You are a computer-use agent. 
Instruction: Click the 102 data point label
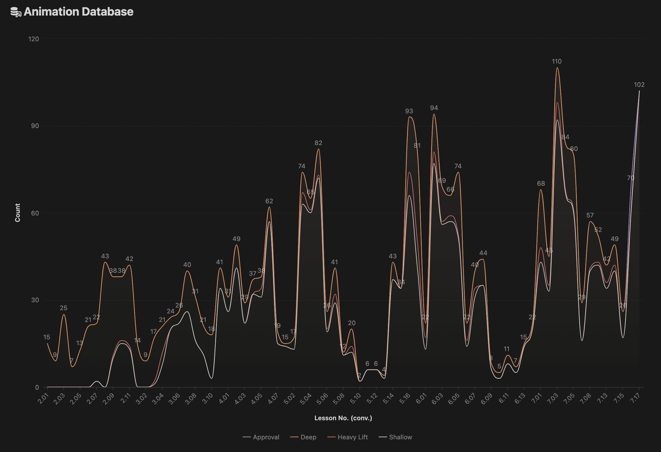(x=639, y=85)
